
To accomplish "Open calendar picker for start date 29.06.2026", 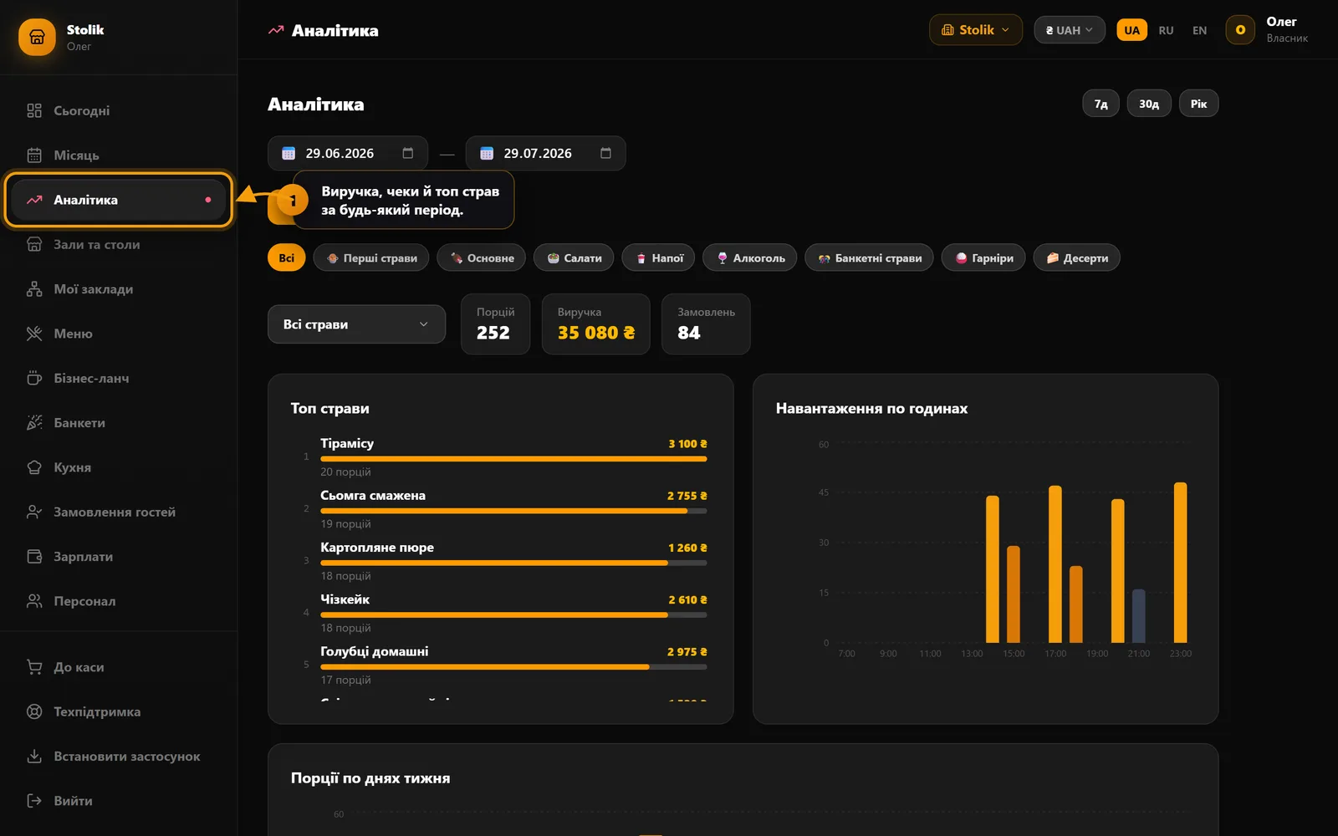I will click(408, 153).
